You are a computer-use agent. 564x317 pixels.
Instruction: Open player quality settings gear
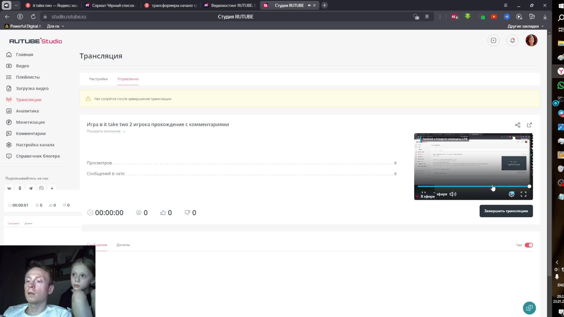[x=511, y=194]
